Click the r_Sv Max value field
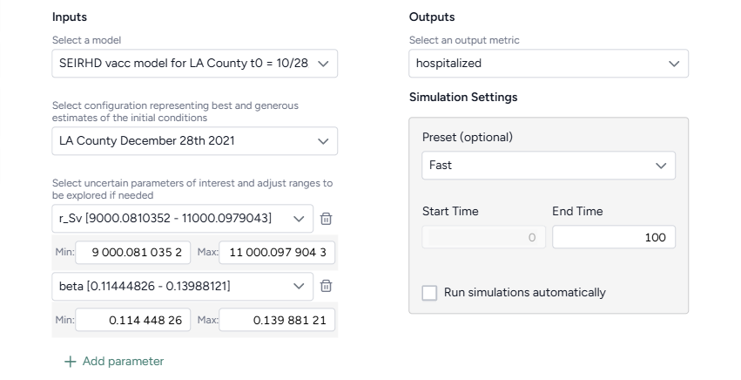The image size is (741, 380). [277, 253]
